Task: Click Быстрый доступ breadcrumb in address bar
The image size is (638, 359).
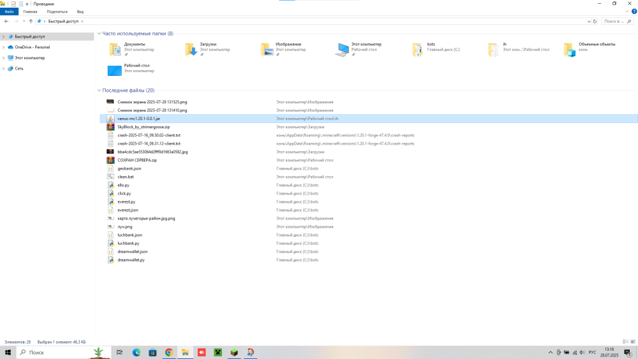Action: [x=63, y=21]
